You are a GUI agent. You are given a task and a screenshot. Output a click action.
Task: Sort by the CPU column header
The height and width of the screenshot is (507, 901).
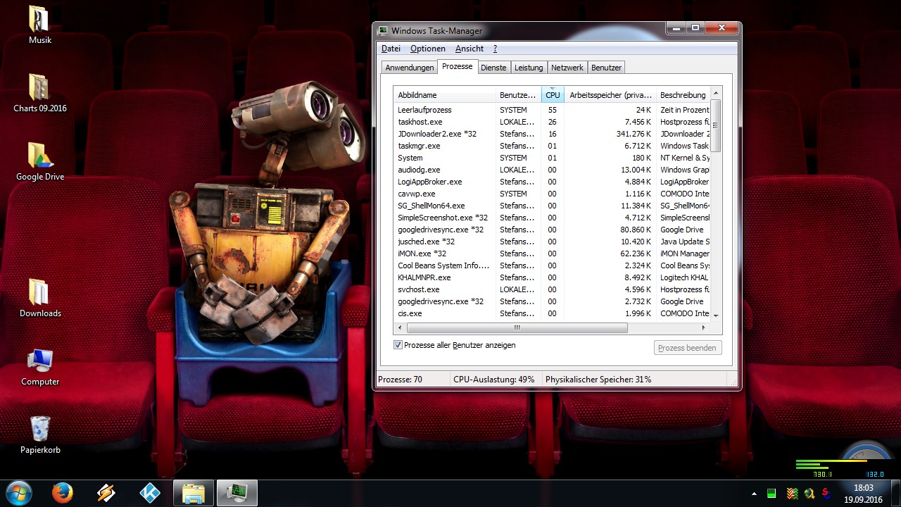pos(553,95)
